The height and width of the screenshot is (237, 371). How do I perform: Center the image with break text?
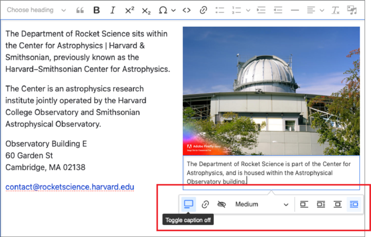[338, 204]
